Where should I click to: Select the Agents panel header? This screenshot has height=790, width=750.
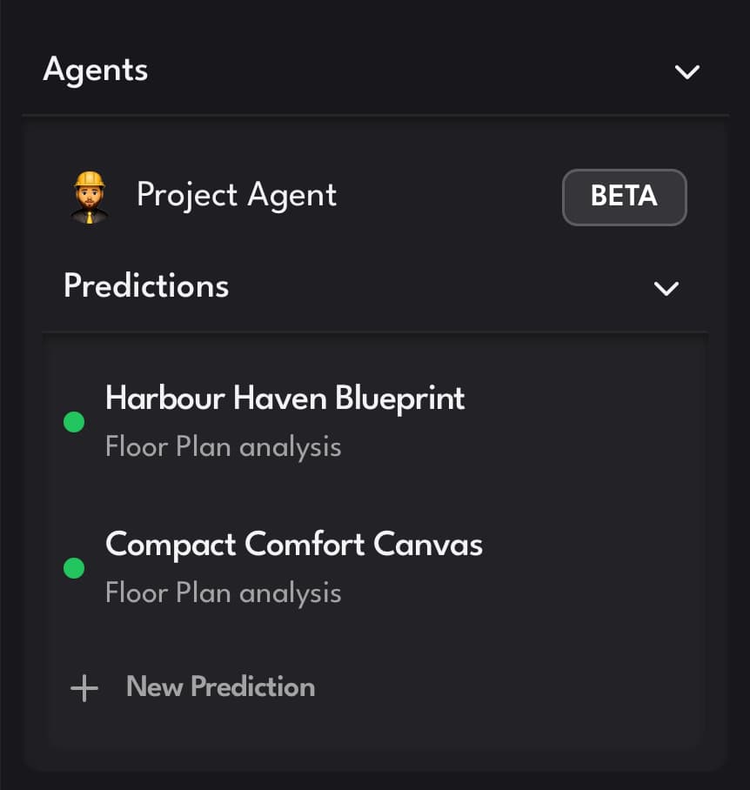pos(96,70)
